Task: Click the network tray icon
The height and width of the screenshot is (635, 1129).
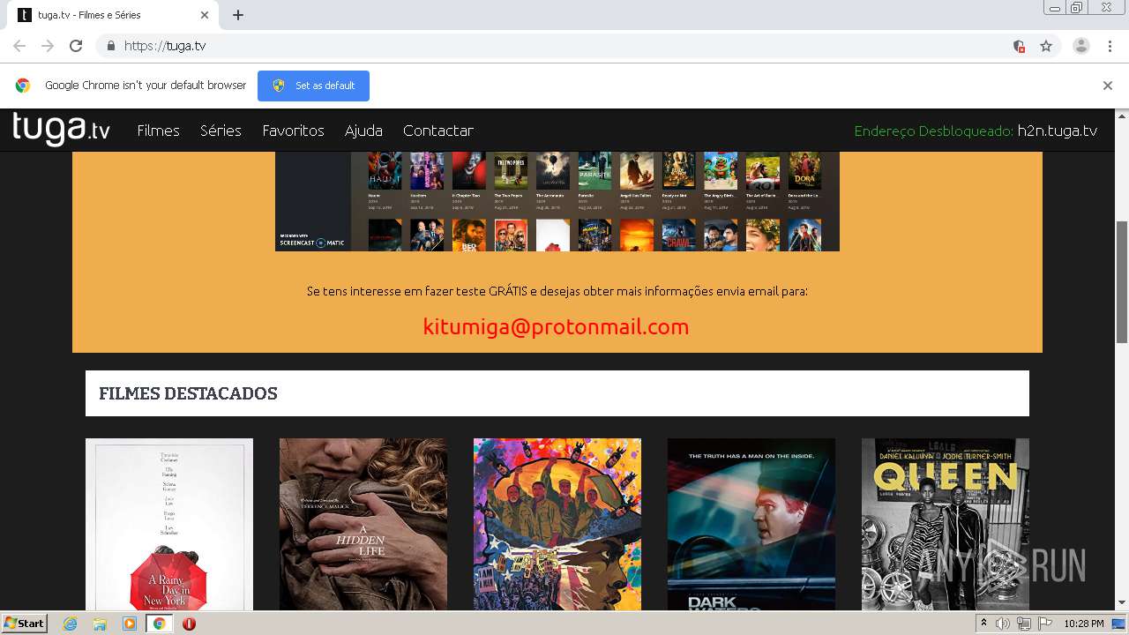Action: click(x=1024, y=624)
